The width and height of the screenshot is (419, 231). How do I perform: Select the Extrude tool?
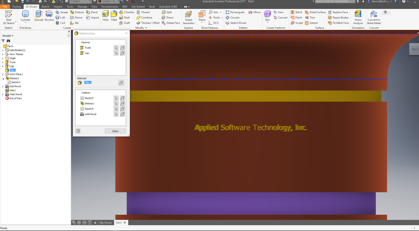tap(39, 16)
